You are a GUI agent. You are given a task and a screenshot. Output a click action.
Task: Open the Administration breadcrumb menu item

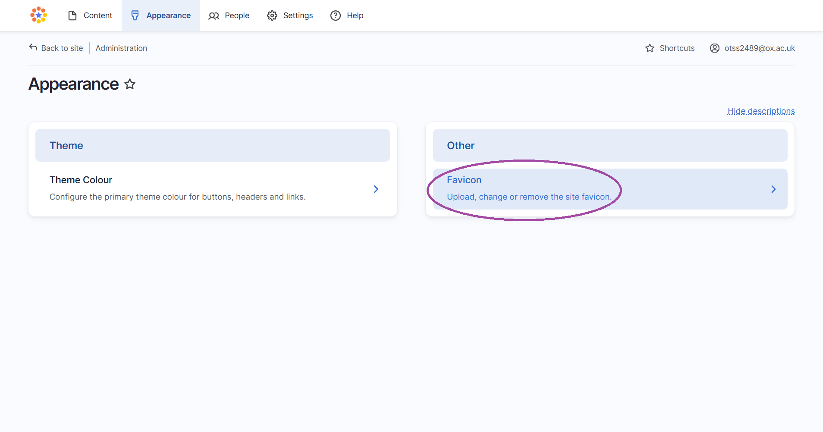pyautogui.click(x=121, y=48)
